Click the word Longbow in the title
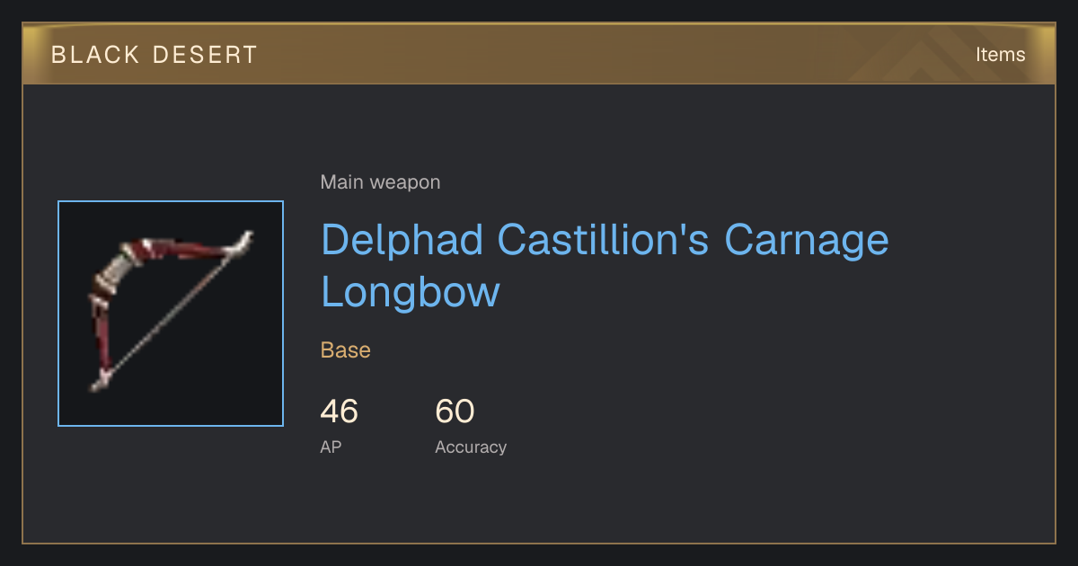Image resolution: width=1078 pixels, height=566 pixels. point(410,292)
